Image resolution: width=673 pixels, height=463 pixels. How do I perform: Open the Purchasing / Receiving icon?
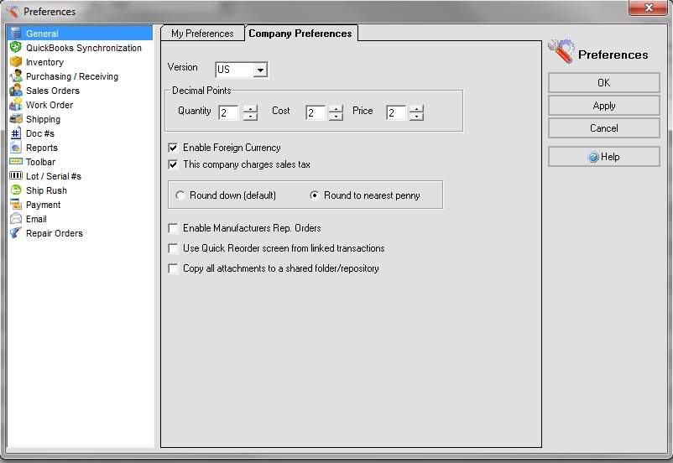coord(15,76)
